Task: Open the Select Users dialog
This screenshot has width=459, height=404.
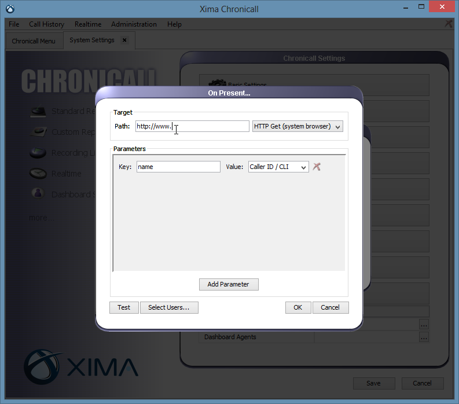Action: [169, 307]
